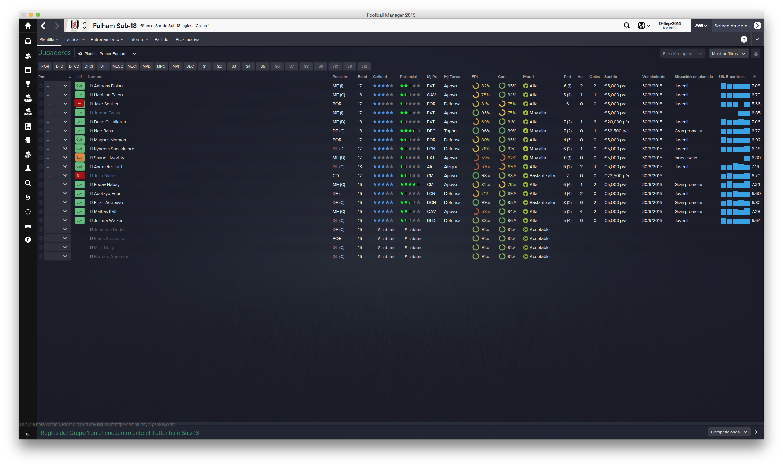Click the DLC position button
The image size is (783, 467).
tap(190, 66)
